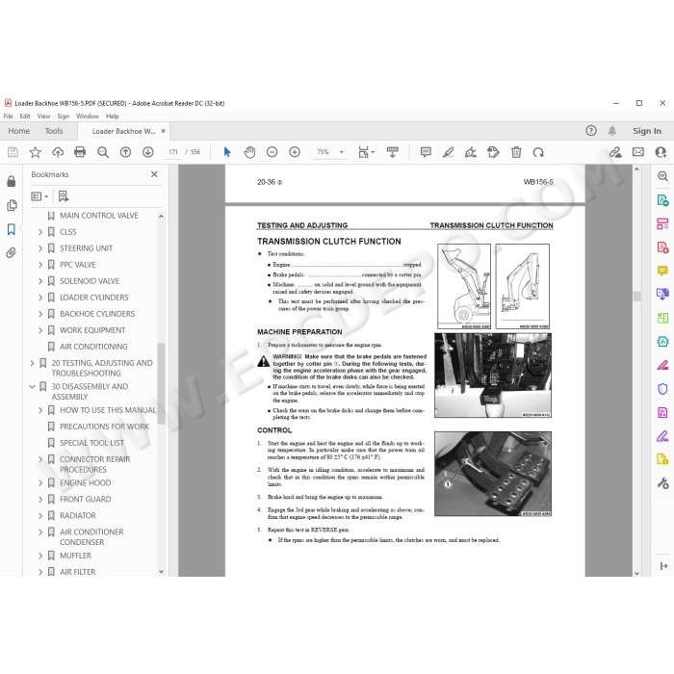Share a link to the file

[615, 152]
